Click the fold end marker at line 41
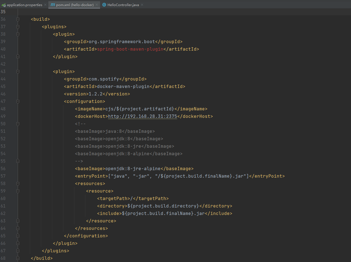 coord(18,57)
